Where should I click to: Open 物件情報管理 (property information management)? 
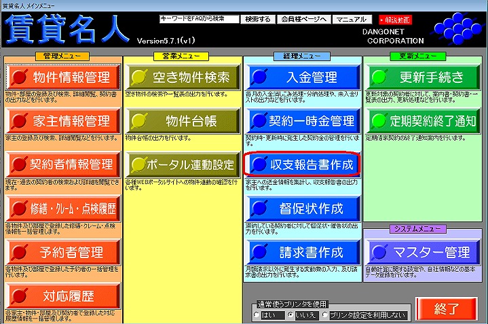[63, 77]
